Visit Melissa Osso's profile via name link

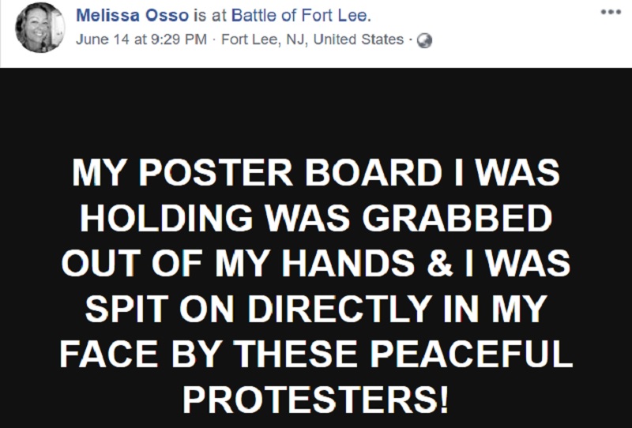[132, 16]
